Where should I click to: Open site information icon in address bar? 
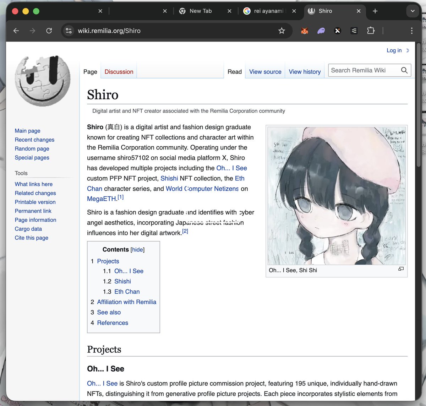(69, 31)
